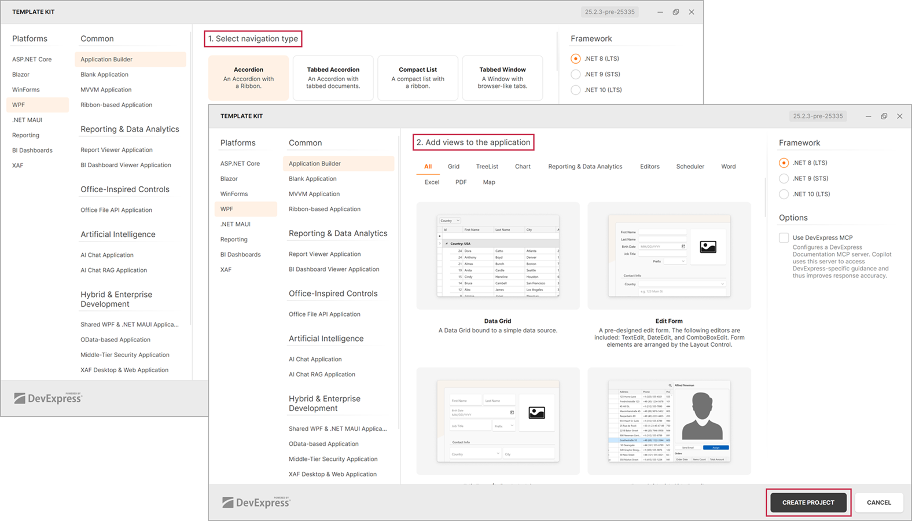Choose Accordion navigation type
The image size is (912, 521).
[248, 78]
